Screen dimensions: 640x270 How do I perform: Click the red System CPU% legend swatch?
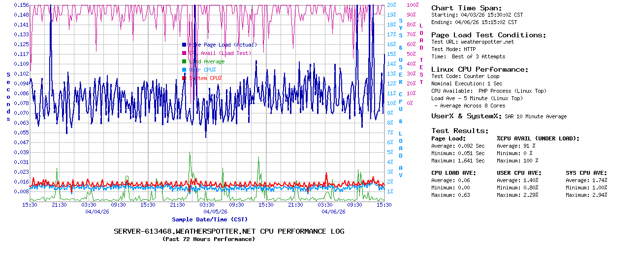pos(184,78)
